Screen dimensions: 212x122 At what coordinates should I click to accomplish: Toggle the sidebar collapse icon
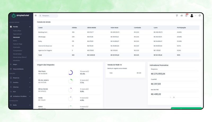click(x=36, y=16)
